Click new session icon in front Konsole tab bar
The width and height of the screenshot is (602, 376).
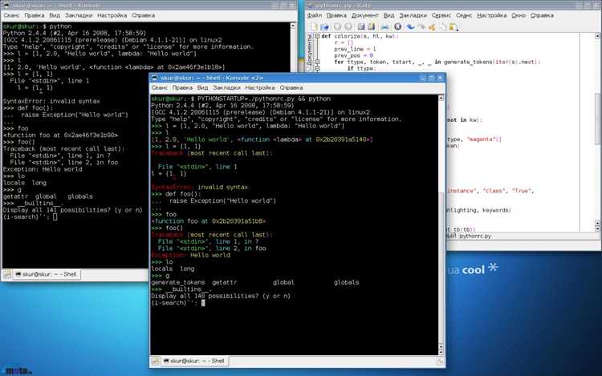coord(155,361)
